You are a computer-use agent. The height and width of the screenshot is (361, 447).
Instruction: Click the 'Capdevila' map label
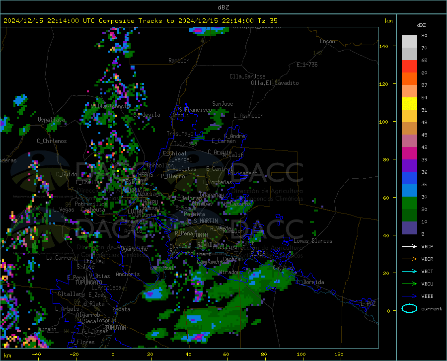point(147,115)
